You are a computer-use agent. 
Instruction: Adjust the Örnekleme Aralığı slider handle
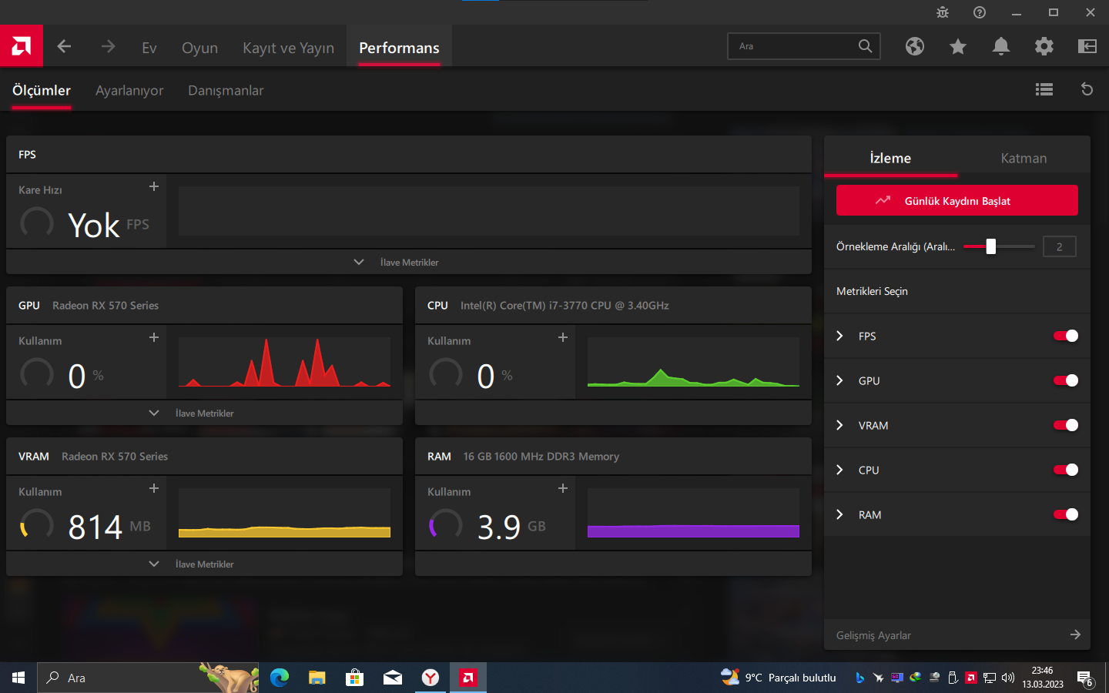(x=991, y=246)
